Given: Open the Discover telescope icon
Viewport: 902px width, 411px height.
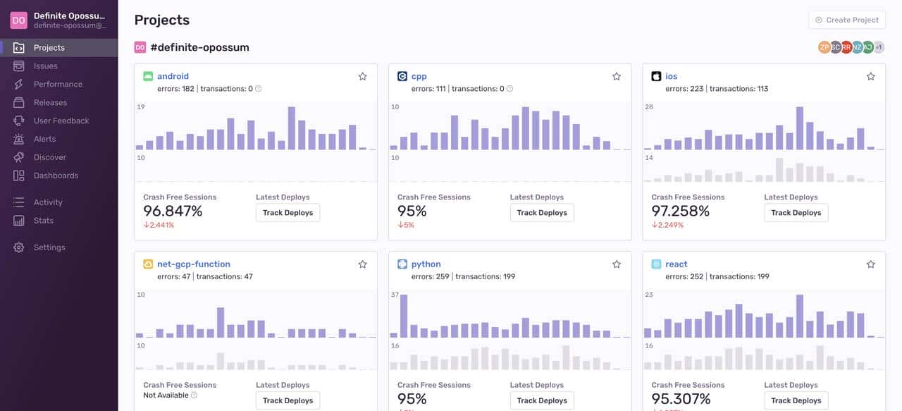Looking at the screenshot, I should (x=19, y=158).
